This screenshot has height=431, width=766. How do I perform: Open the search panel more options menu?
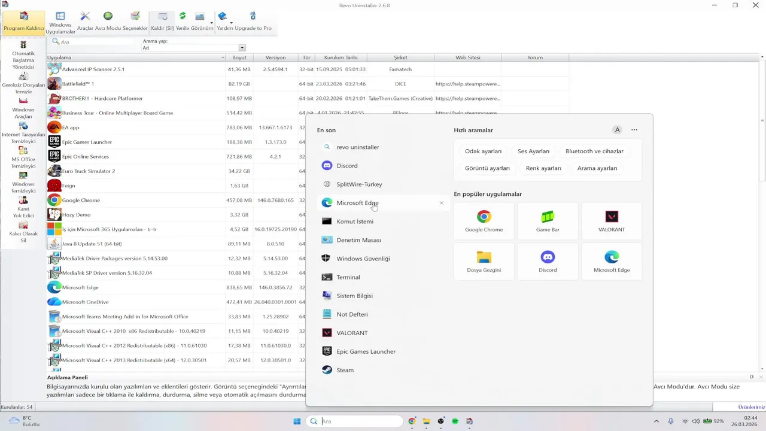pos(634,130)
